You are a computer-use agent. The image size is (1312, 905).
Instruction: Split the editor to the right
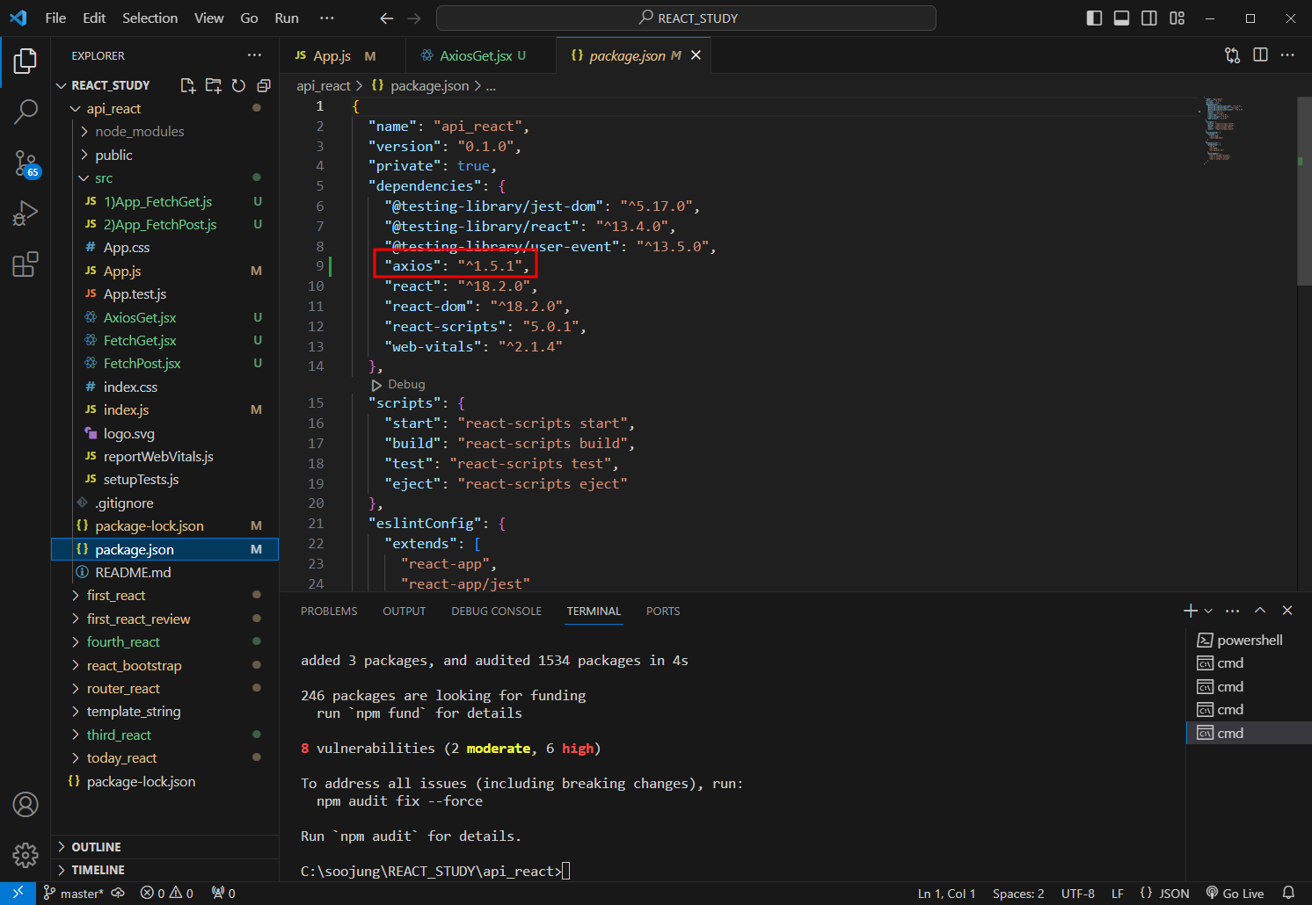pos(1260,55)
